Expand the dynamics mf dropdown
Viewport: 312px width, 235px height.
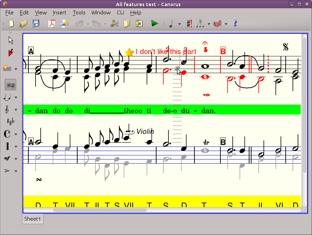point(16,159)
